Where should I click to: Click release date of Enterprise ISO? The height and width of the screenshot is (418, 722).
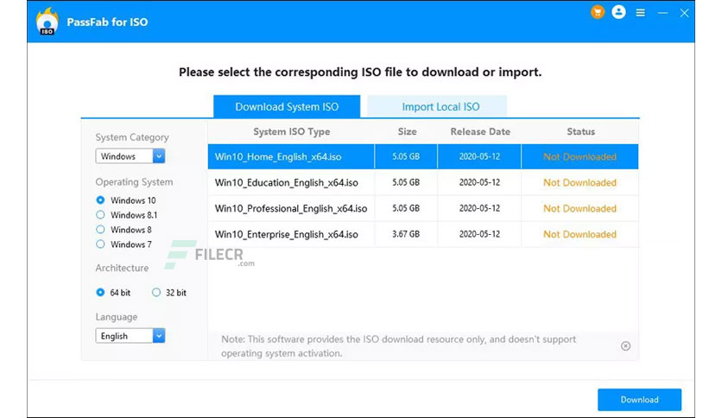[479, 234]
